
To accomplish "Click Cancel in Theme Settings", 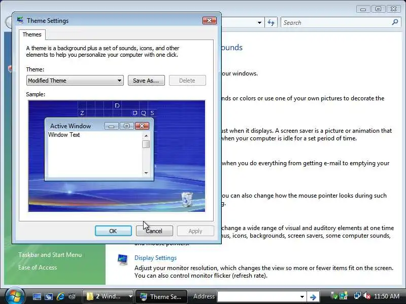I will (154, 231).
